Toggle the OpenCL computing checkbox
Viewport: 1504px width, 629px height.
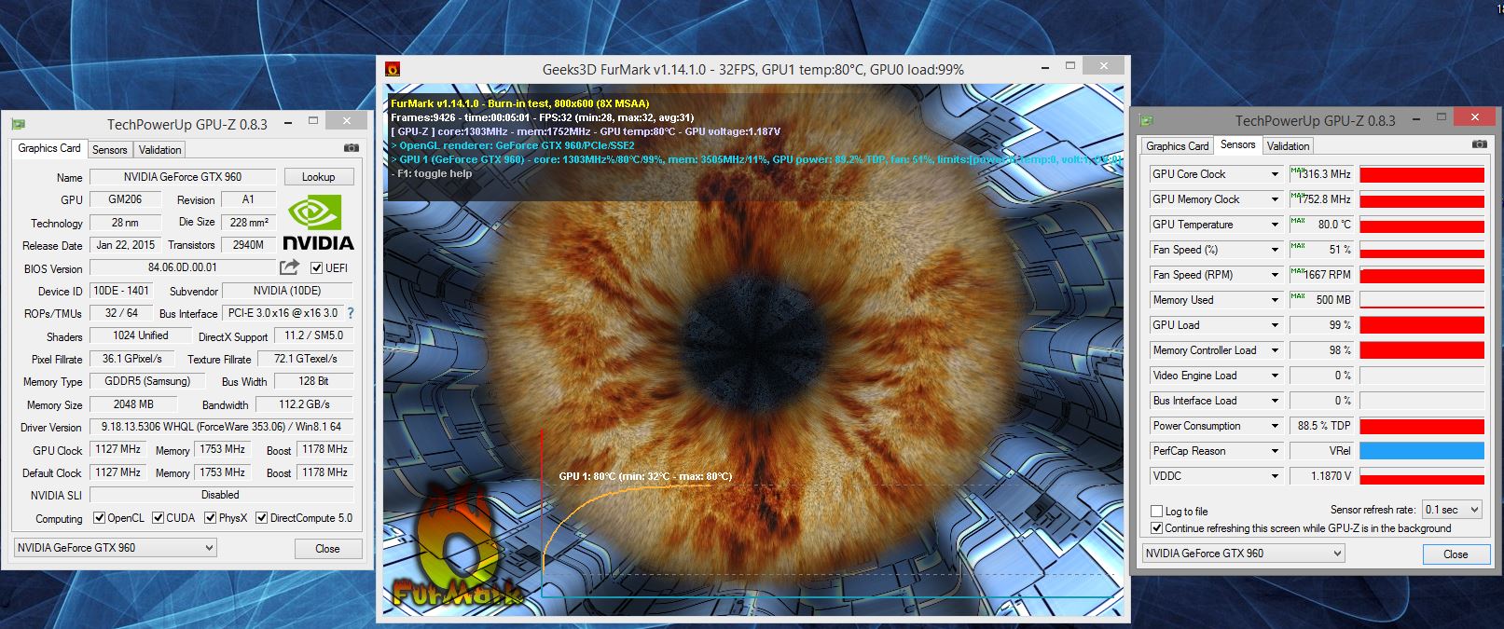(x=98, y=518)
